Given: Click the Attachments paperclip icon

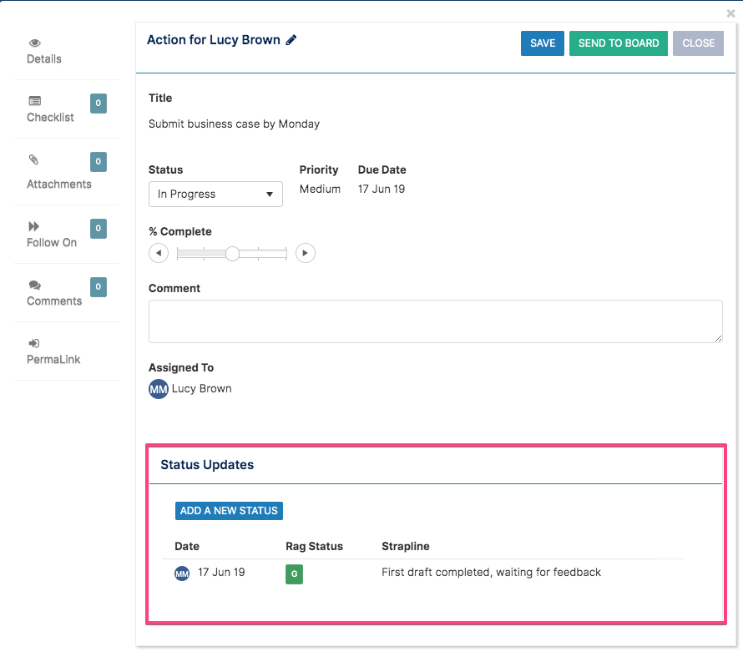Looking at the screenshot, I should (33, 159).
